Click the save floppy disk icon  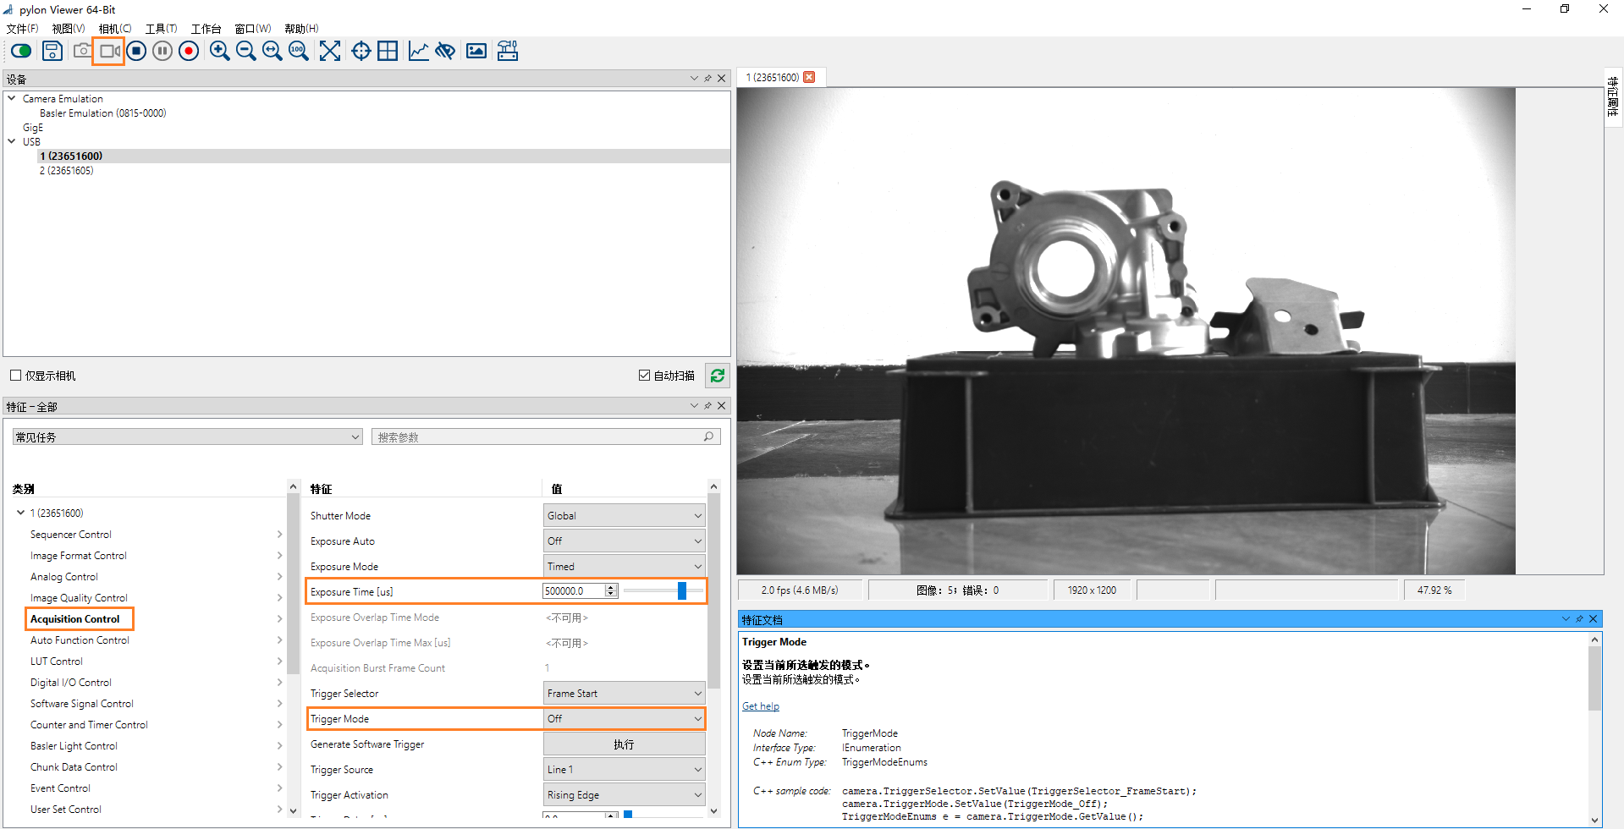[52, 52]
